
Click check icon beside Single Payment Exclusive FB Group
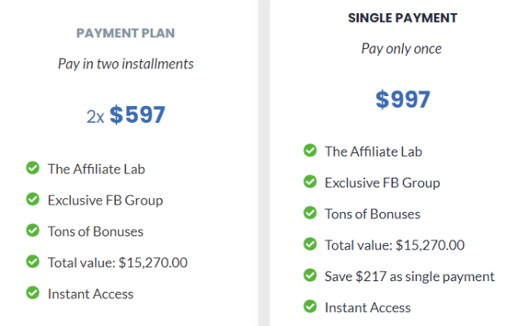point(310,182)
